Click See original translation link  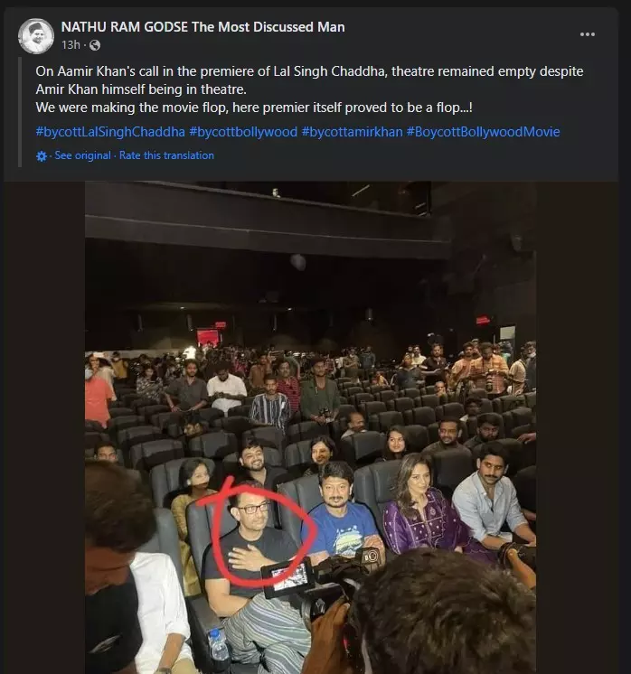(82, 155)
